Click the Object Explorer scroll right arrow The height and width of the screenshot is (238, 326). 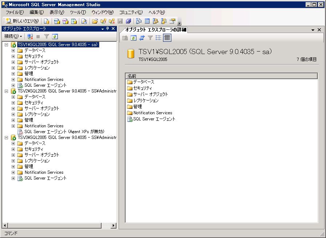pyautogui.click(x=114, y=225)
